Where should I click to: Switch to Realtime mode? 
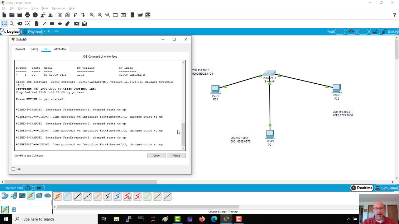point(362,188)
